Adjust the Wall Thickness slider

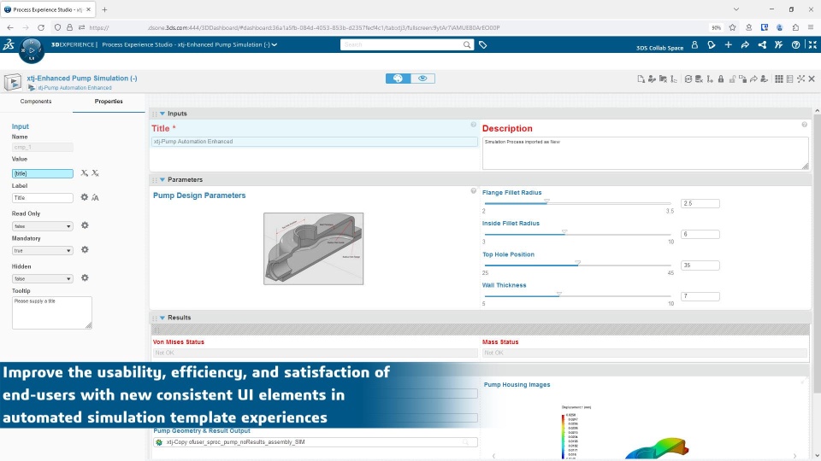coord(577,296)
